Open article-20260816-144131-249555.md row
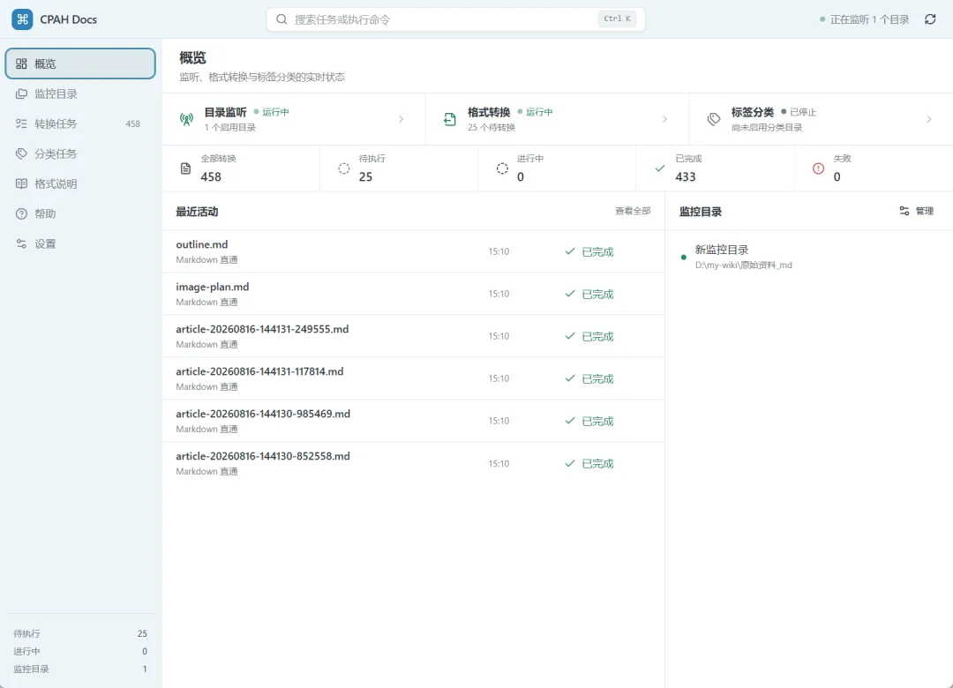This screenshot has width=953, height=688. (413, 336)
